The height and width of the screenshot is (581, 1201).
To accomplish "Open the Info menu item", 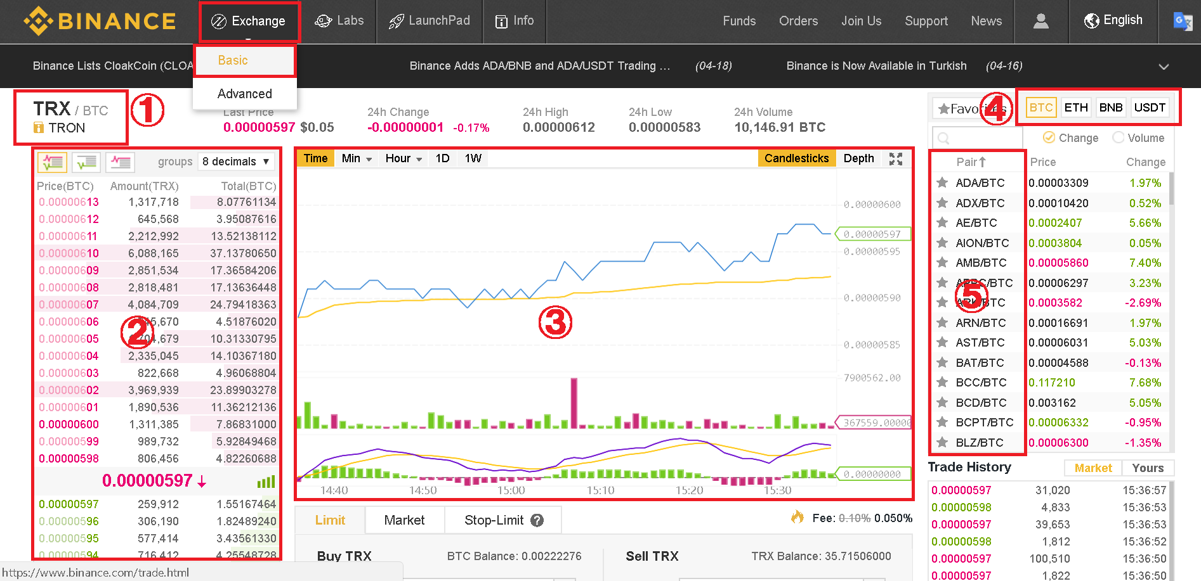I will (515, 21).
